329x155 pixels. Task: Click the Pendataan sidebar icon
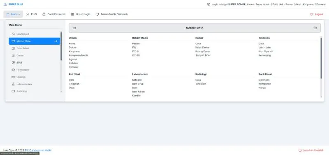coord(13,70)
